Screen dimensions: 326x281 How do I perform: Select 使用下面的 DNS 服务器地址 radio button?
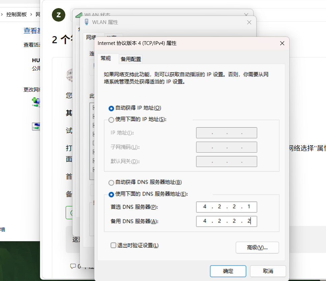tap(111, 194)
